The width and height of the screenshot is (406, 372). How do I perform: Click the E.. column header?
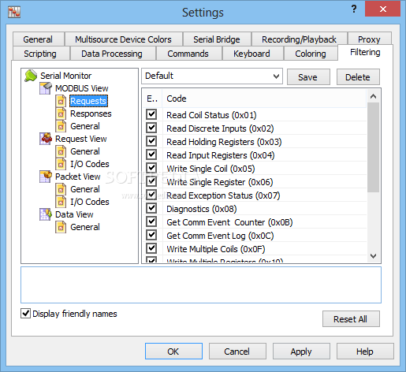click(152, 99)
